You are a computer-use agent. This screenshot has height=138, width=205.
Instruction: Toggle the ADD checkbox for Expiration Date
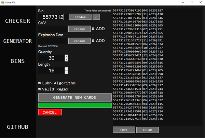click(93, 41)
